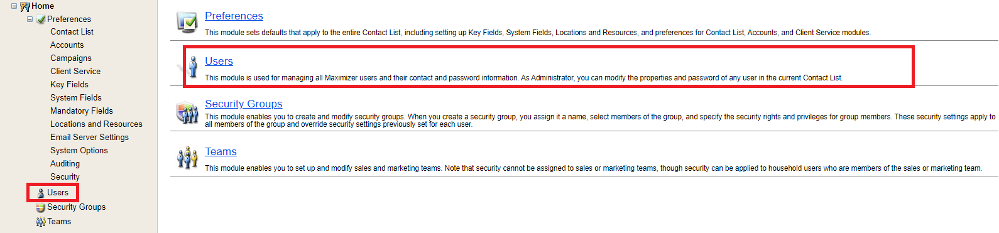Select Contact List in the sidebar
The height and width of the screenshot is (233, 999).
[x=72, y=32]
